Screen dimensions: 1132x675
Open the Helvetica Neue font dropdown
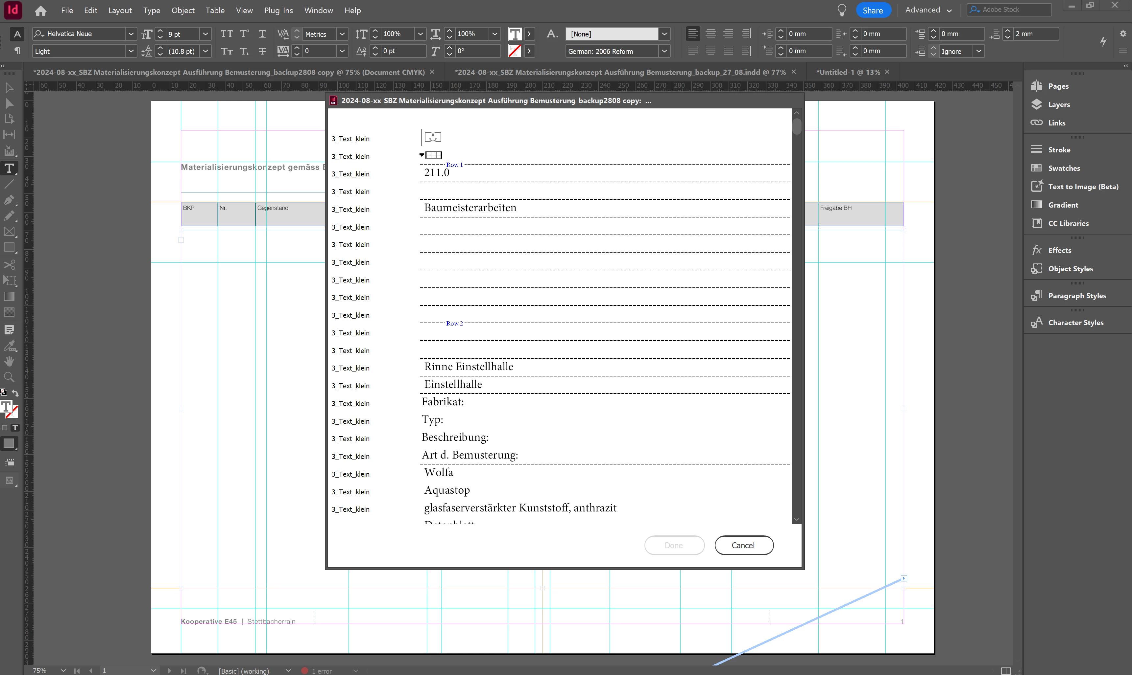[x=131, y=34]
